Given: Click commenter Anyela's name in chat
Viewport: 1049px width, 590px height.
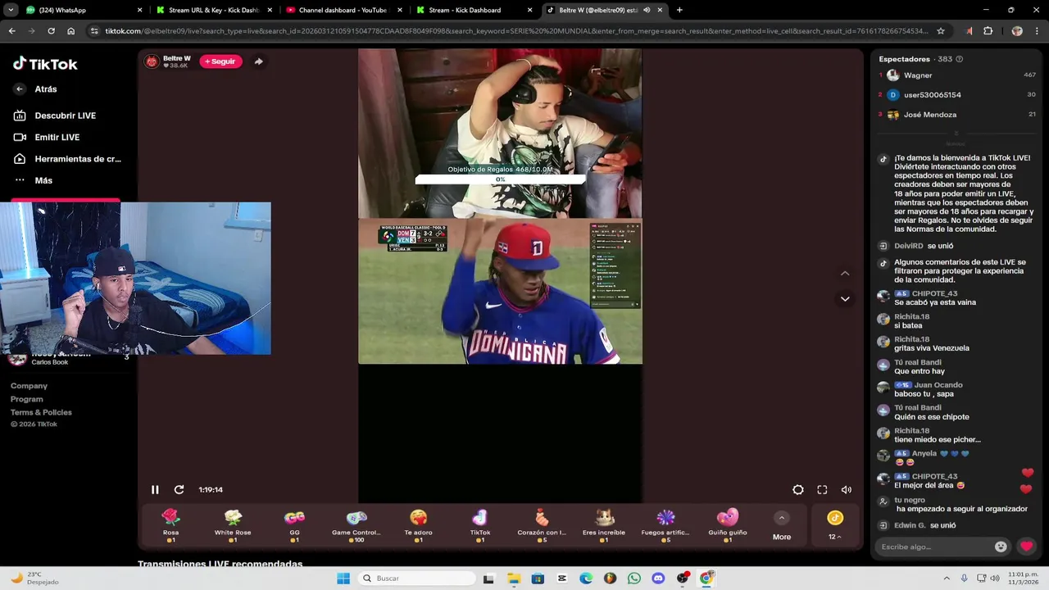Looking at the screenshot, I should pyautogui.click(x=924, y=453).
